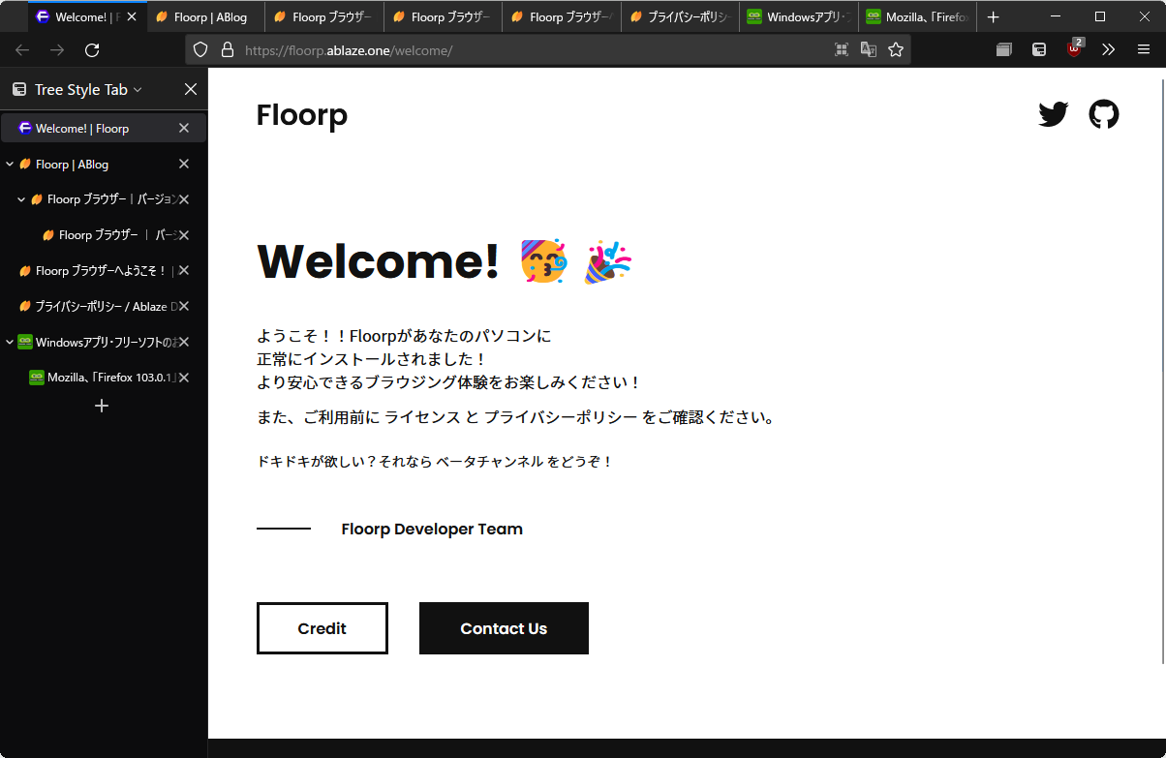Viewport: 1166px width, 758px height.
Task: Open the Twitter icon on the page
Action: point(1053,114)
